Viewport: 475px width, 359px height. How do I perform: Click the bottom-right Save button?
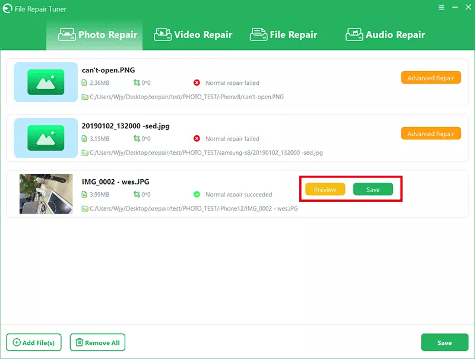click(444, 342)
